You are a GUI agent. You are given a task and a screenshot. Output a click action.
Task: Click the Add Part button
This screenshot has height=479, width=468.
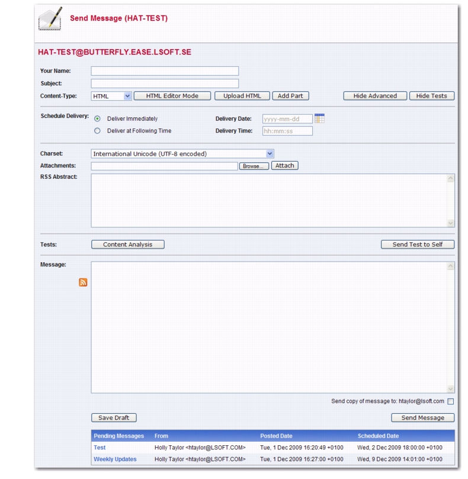290,96
